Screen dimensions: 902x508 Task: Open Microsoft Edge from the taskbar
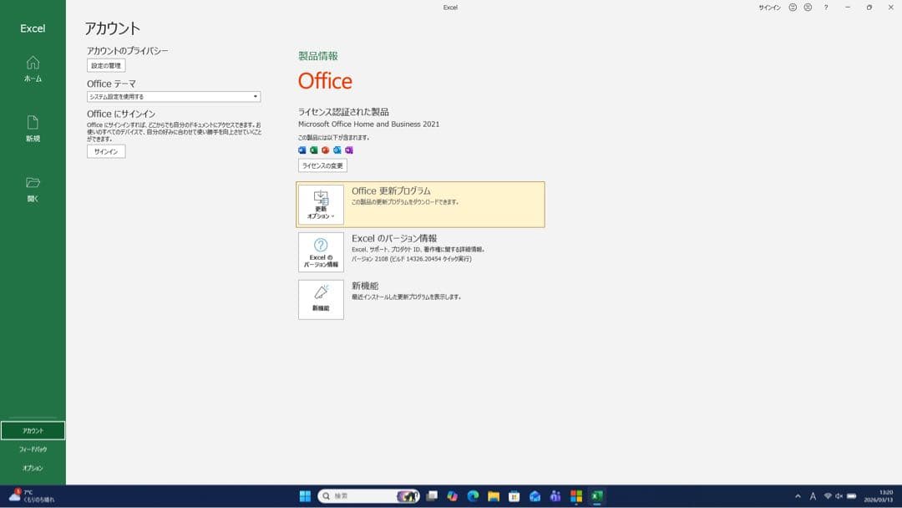473,496
